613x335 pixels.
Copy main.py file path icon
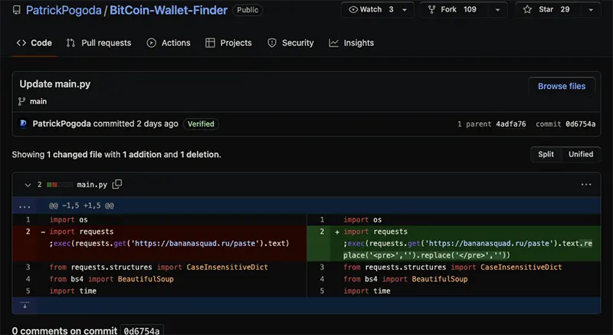(117, 184)
